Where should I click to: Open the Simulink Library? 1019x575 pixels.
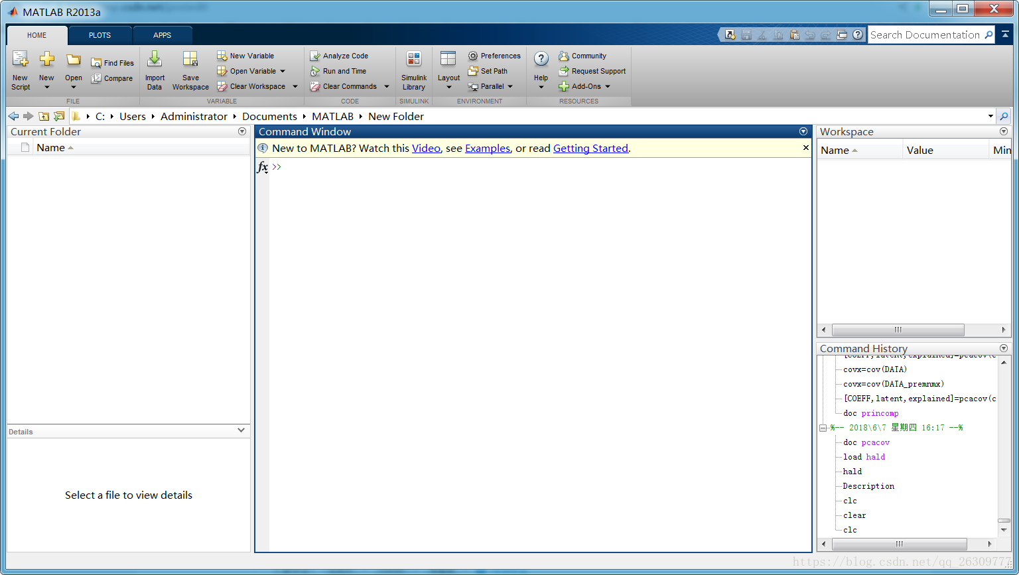point(414,71)
